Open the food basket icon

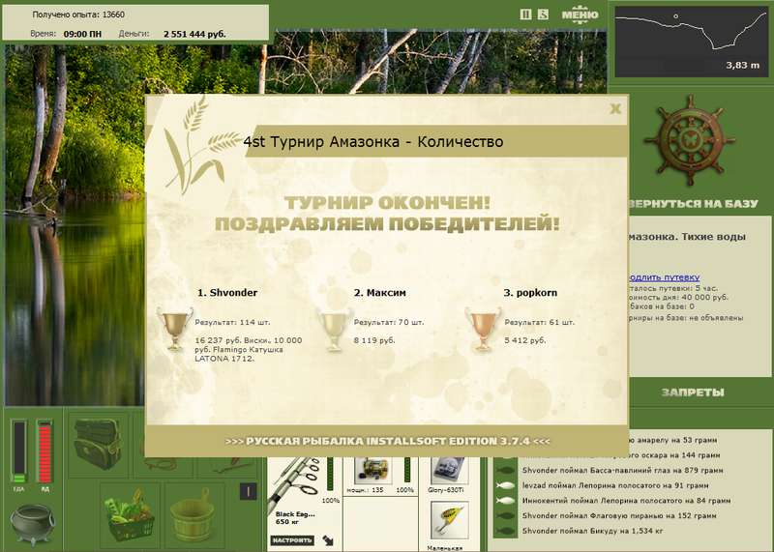click(131, 515)
